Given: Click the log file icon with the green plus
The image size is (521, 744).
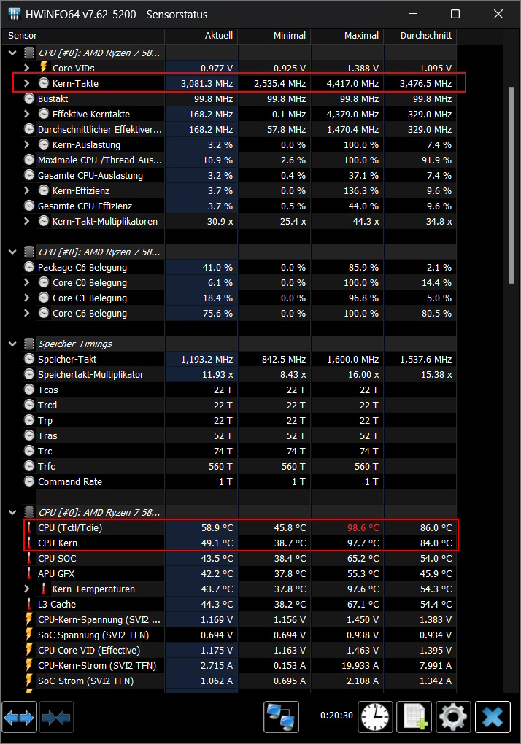Looking at the screenshot, I should click(414, 718).
